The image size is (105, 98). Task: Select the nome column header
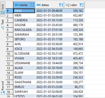tap(24, 5)
